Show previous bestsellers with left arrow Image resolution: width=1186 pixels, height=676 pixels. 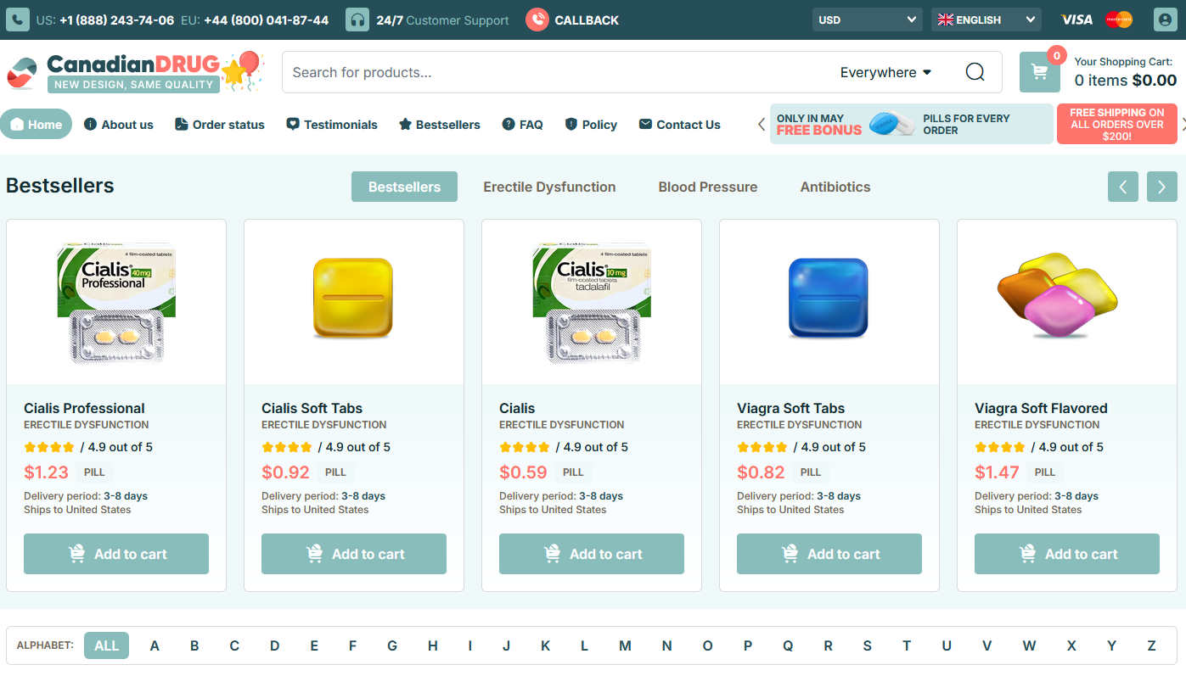pyautogui.click(x=1122, y=187)
